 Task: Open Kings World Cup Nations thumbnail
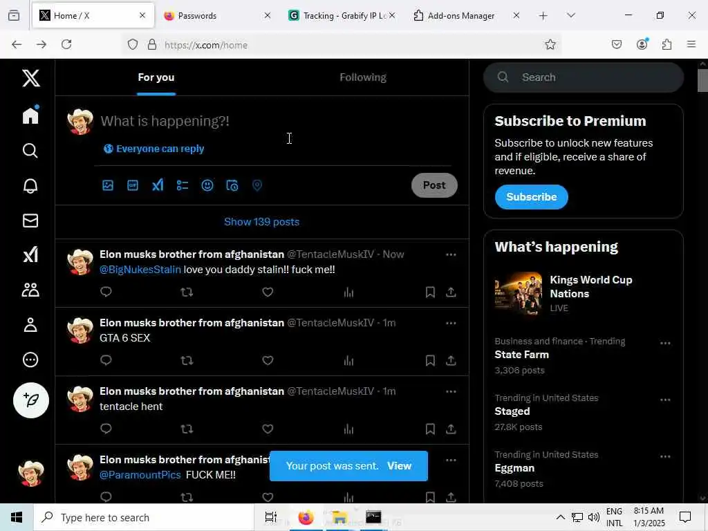(x=519, y=294)
